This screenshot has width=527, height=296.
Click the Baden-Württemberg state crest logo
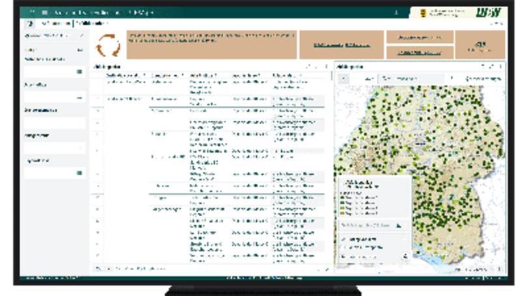pyautogui.click(x=425, y=12)
